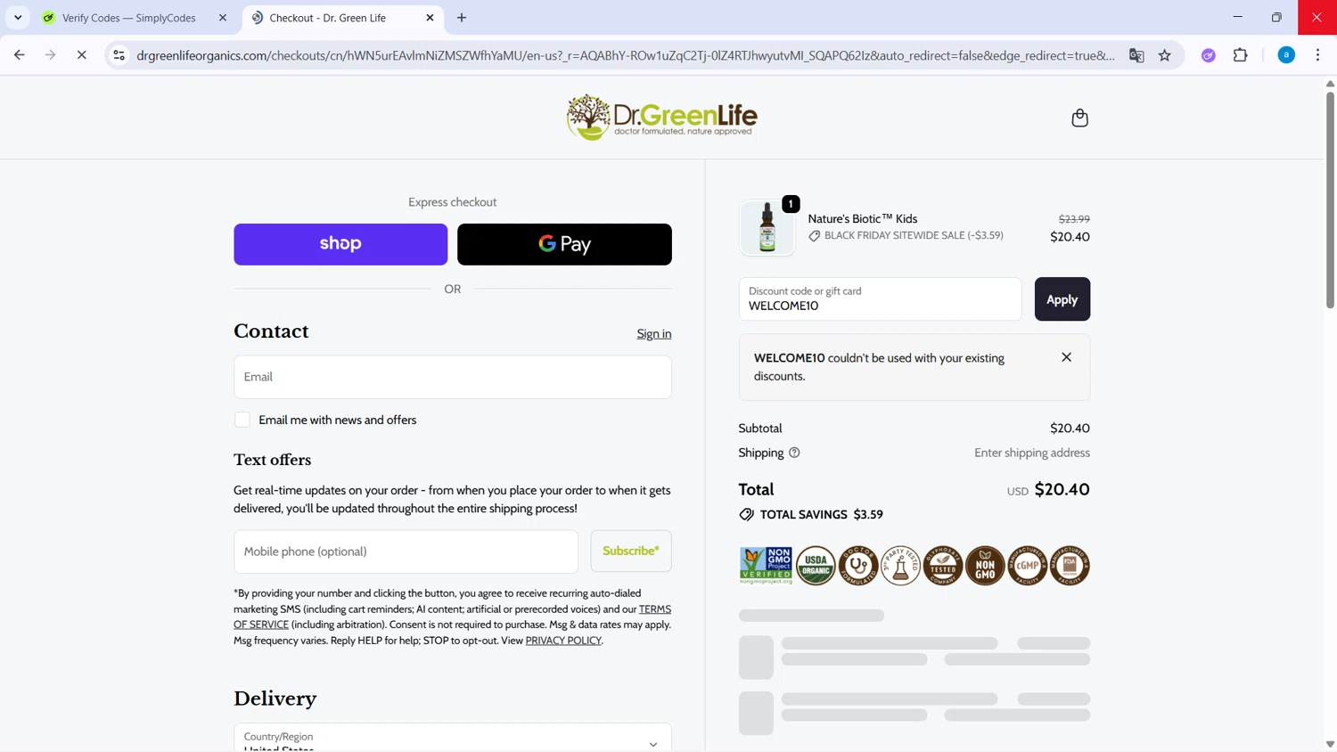The width and height of the screenshot is (1337, 752).
Task: Click the struck-through $23.99 price
Action: pyautogui.click(x=1074, y=219)
